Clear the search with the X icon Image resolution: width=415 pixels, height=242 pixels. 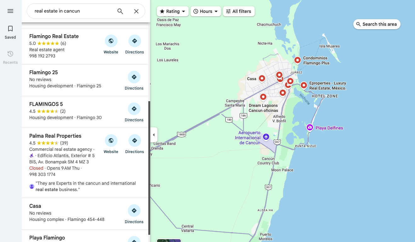[x=136, y=11]
